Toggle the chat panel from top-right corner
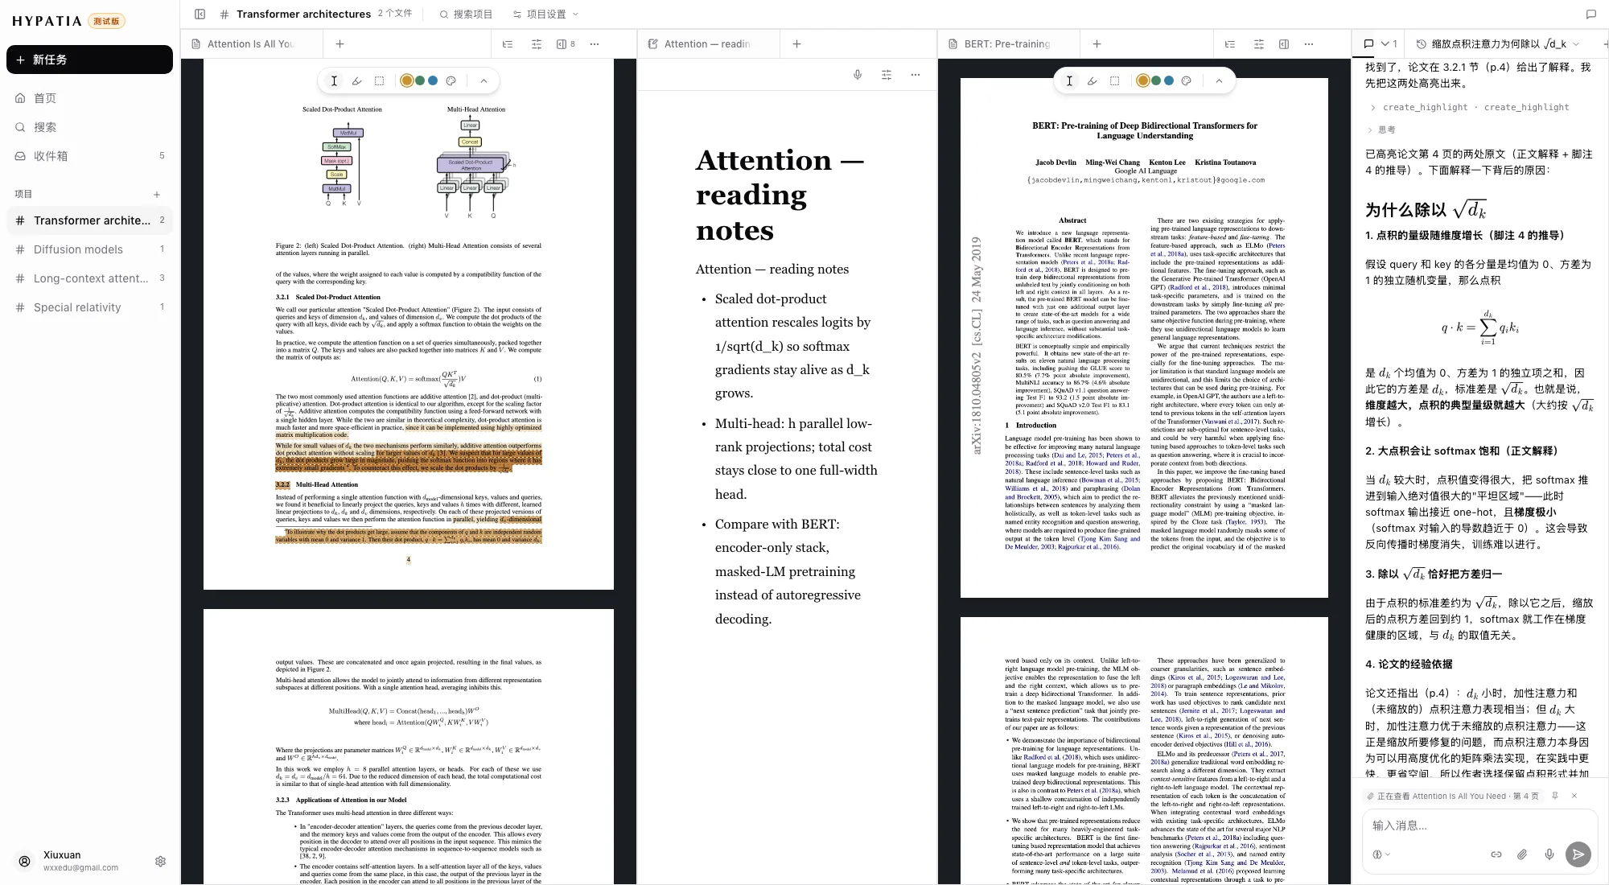1609x885 pixels. tap(1590, 14)
